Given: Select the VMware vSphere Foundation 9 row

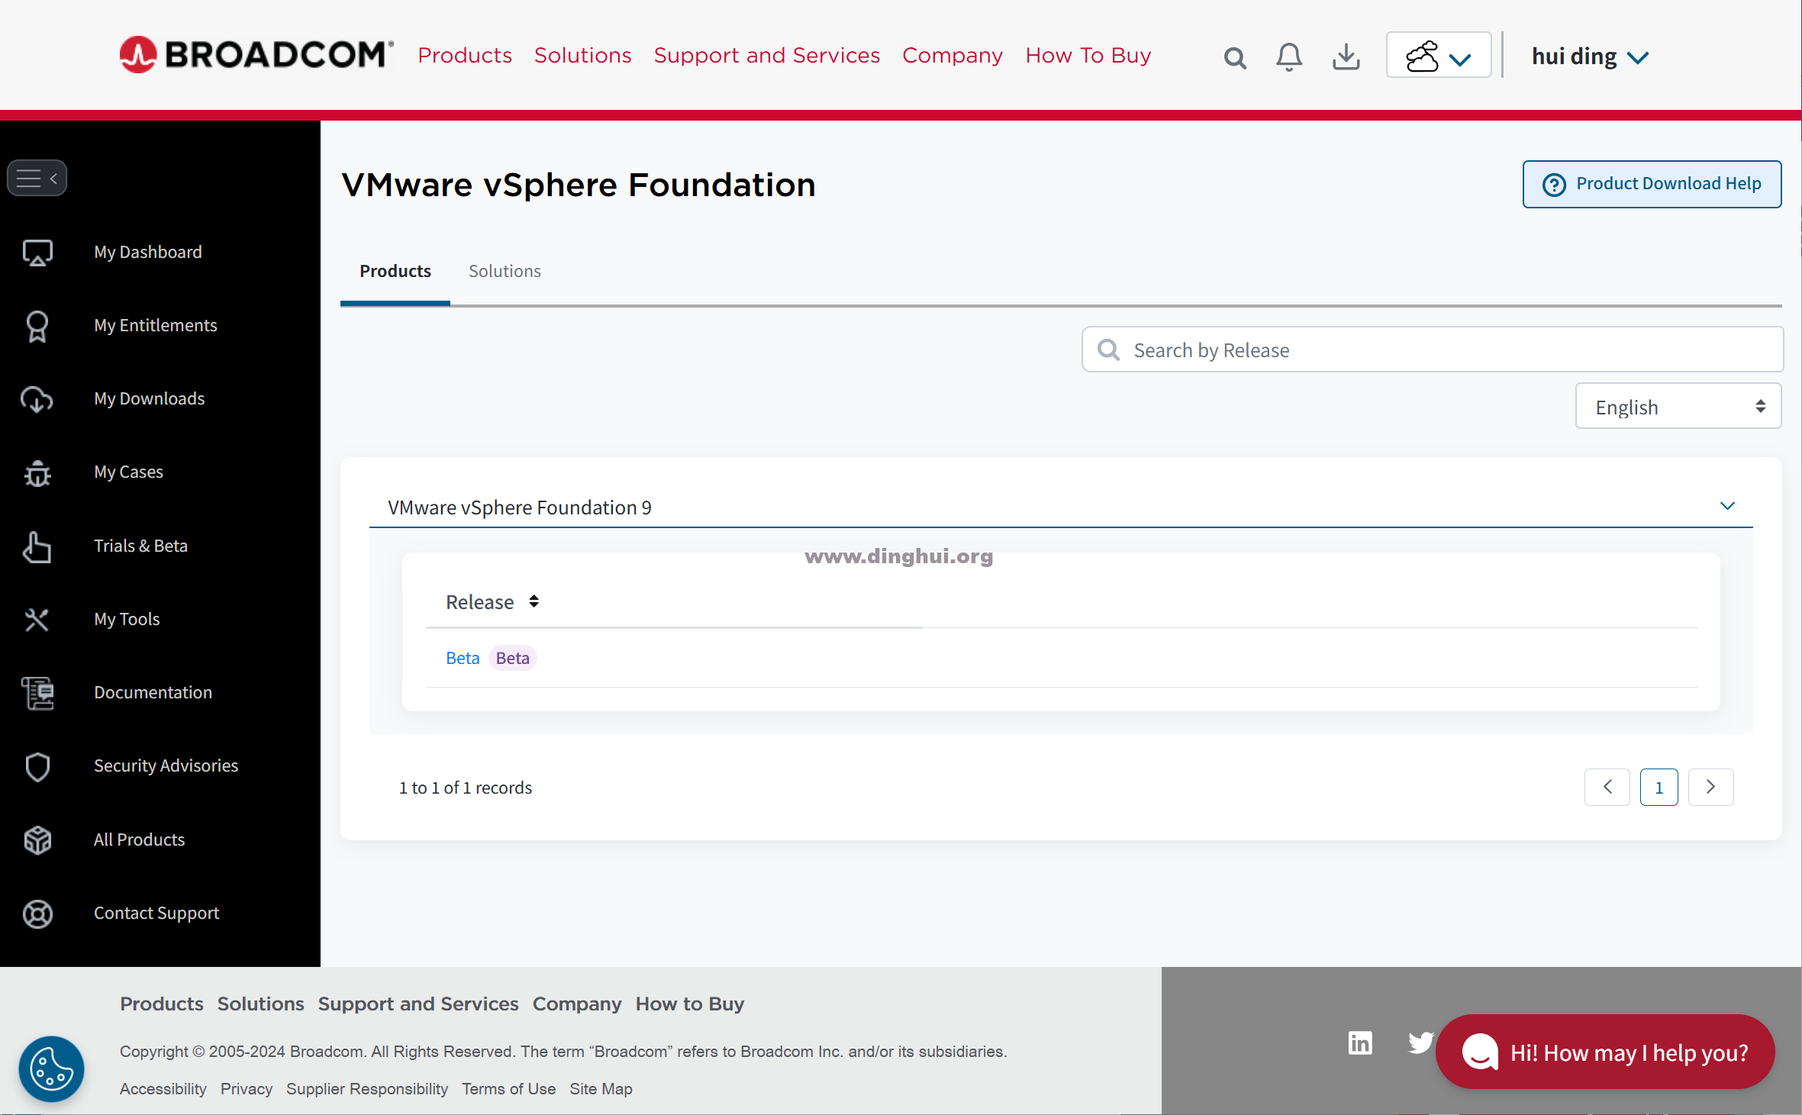Looking at the screenshot, I should click(x=1061, y=507).
